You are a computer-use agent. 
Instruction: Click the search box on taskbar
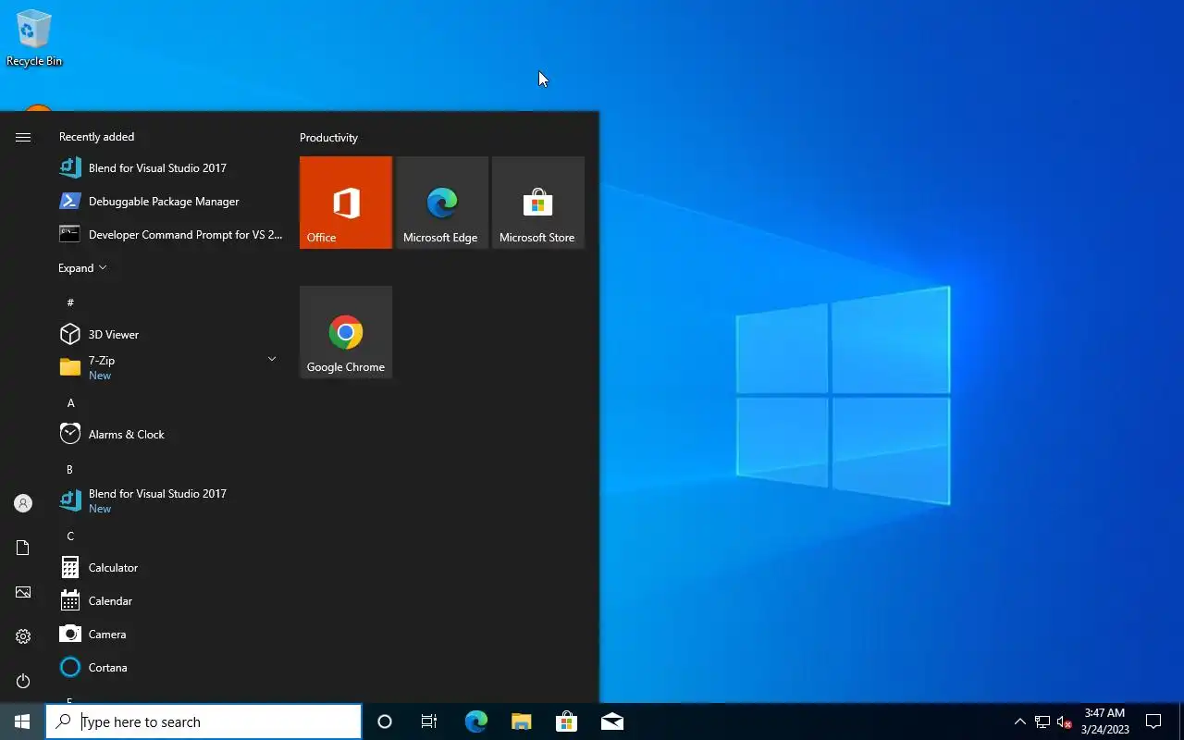[203, 721]
